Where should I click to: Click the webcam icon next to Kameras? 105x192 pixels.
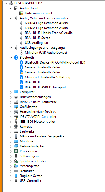click(x=16, y=127)
